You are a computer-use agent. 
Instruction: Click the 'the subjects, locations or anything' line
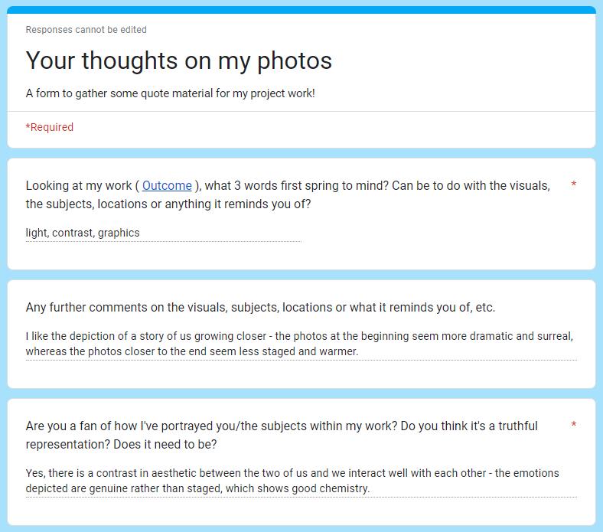tap(168, 204)
